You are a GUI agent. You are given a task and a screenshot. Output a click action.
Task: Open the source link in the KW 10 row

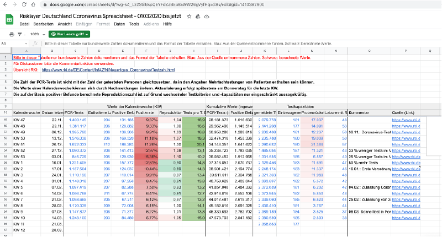pyautogui.click(x=406, y=218)
